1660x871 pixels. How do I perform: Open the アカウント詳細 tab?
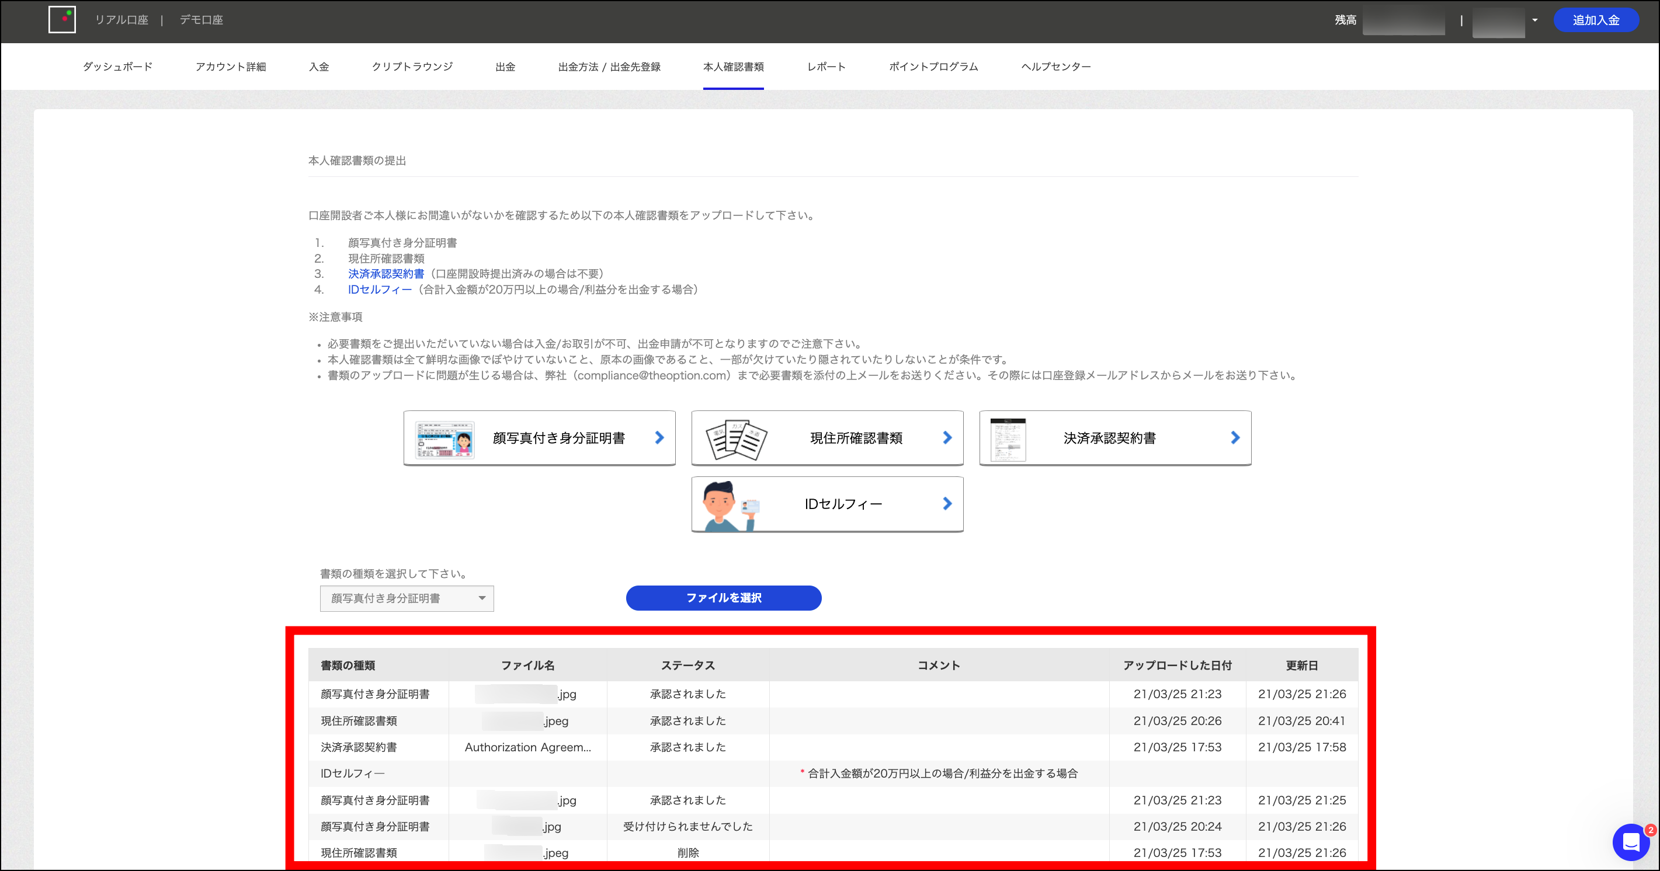click(x=230, y=67)
